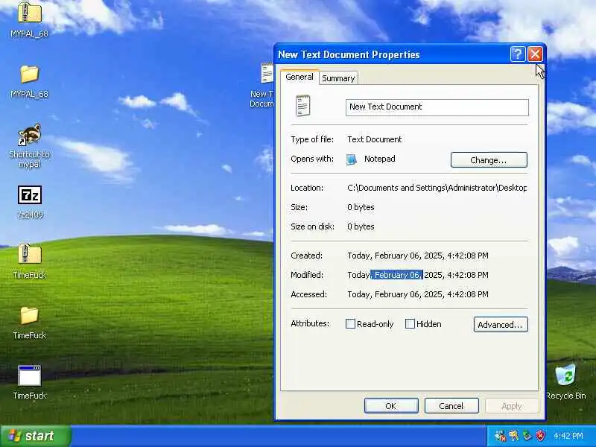Enable the Hidden attribute checkbox
This screenshot has height=447, width=596.
[x=410, y=324]
